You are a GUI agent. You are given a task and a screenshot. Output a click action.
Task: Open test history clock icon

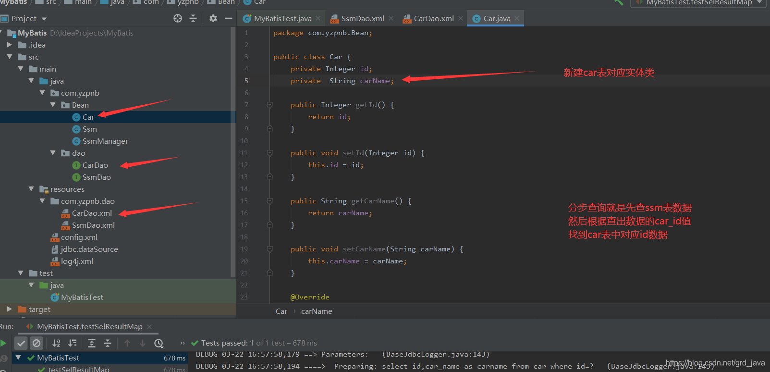coord(159,343)
